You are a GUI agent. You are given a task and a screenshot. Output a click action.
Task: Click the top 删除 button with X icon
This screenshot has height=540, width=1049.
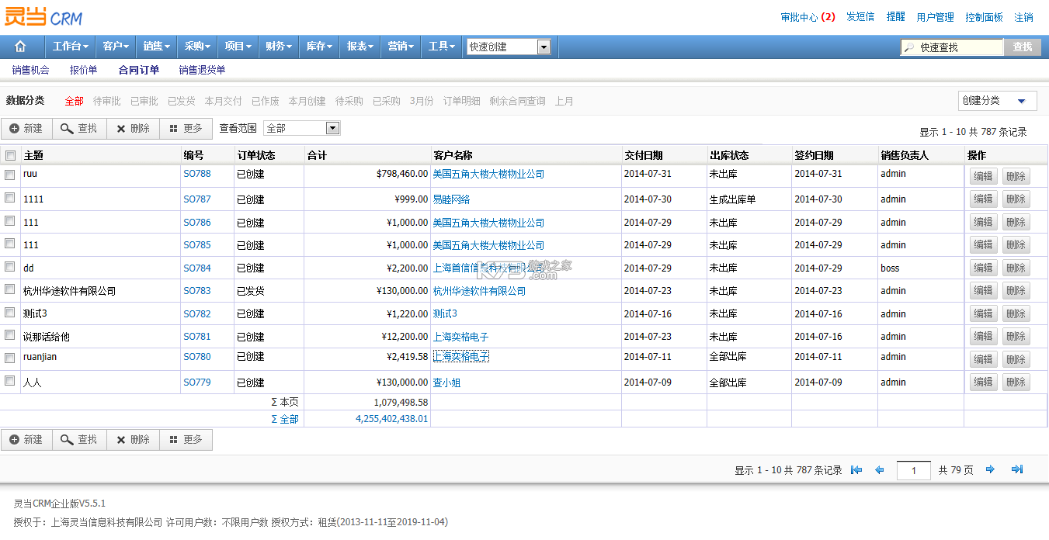(133, 129)
